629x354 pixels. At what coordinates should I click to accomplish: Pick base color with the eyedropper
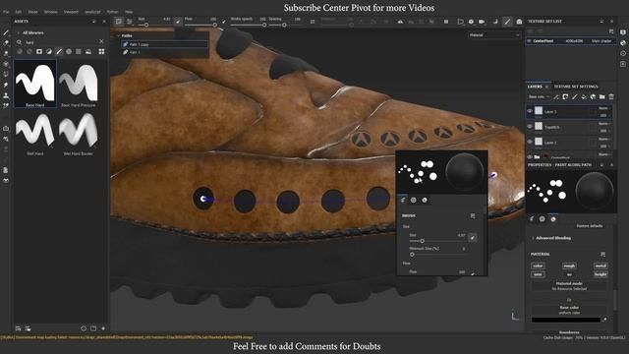(604, 320)
